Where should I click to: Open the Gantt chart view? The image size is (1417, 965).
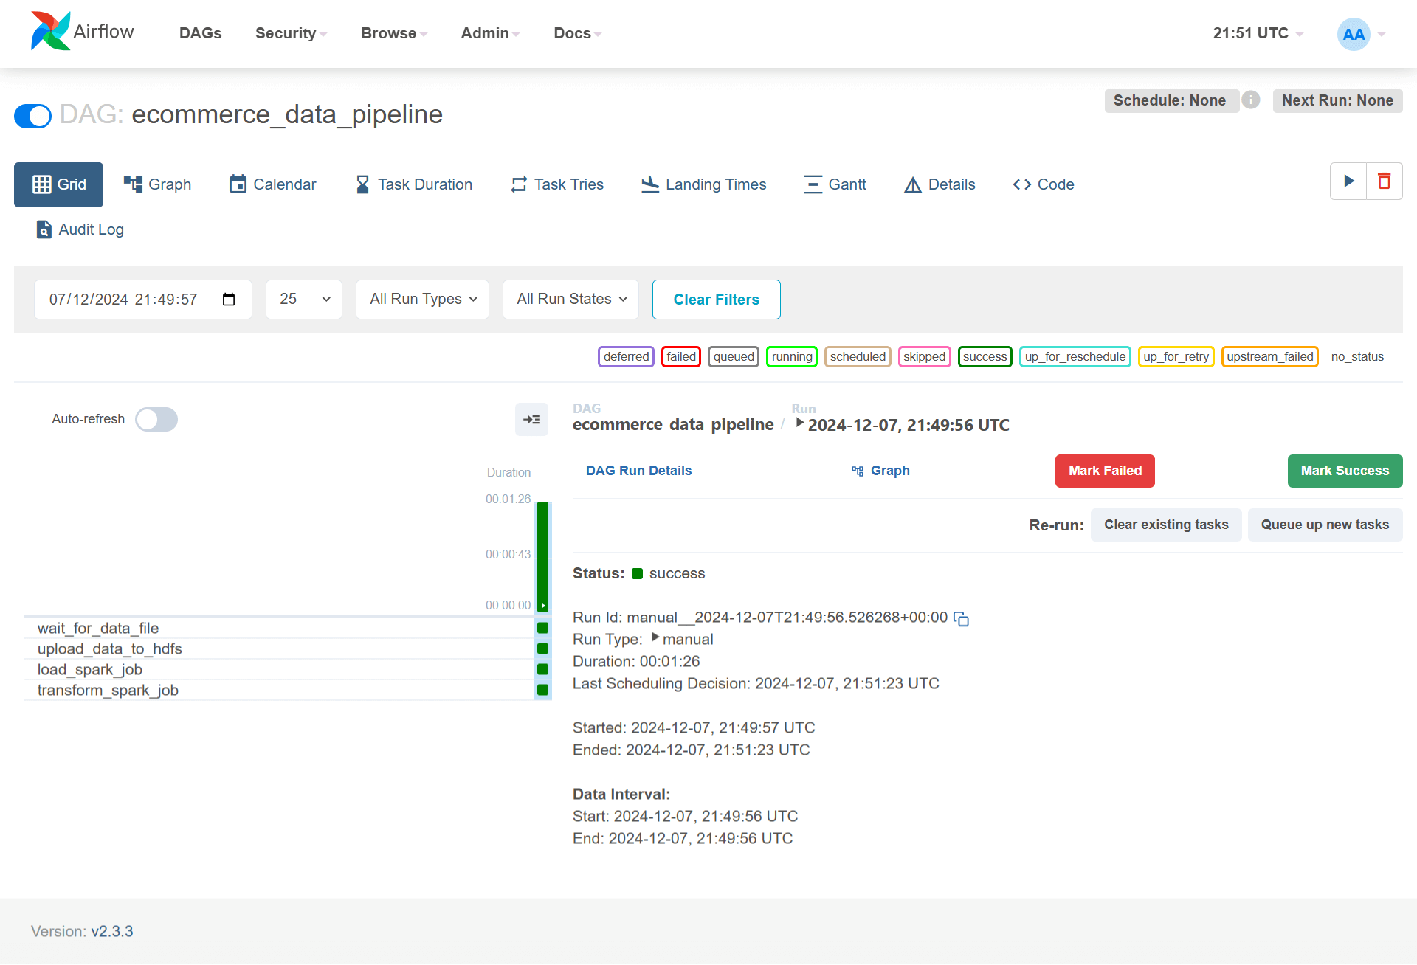(x=833, y=184)
